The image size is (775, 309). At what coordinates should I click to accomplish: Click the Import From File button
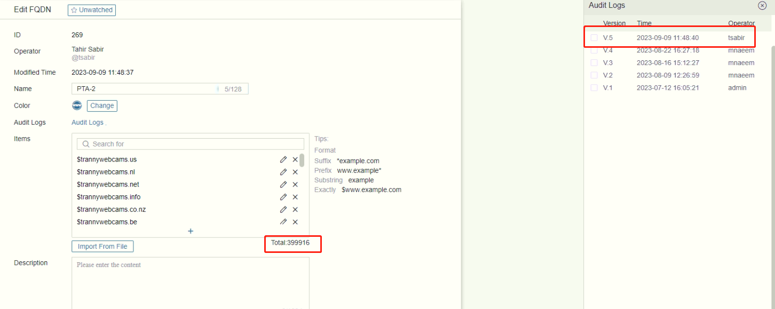coord(102,247)
